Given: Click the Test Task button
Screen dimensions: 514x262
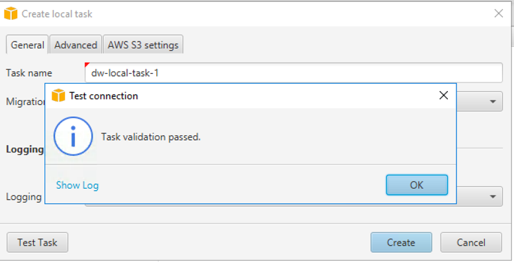Looking at the screenshot, I should (37, 242).
